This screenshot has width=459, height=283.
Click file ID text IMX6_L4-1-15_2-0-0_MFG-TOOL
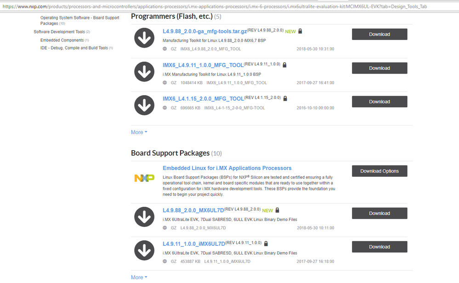[234, 108]
